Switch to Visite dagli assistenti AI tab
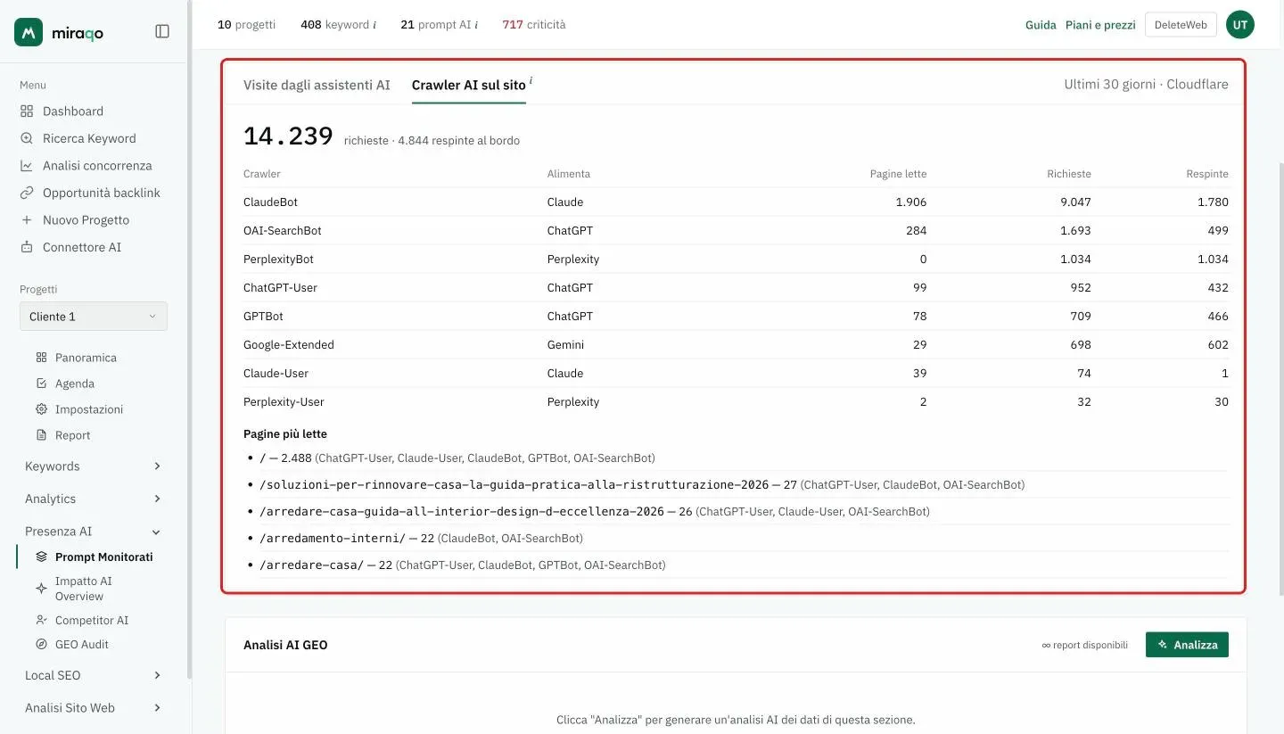This screenshot has height=734, width=1284. 317,85
